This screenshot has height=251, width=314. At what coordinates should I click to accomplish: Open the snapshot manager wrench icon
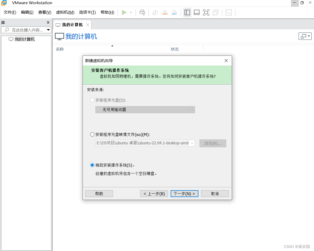pos(174,12)
